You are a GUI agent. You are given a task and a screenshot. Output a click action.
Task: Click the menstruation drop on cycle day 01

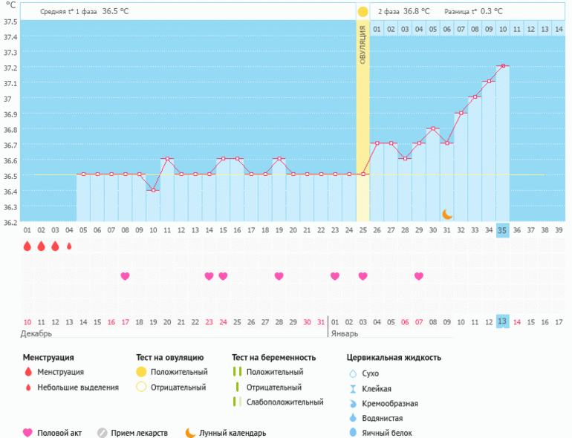coord(27,246)
